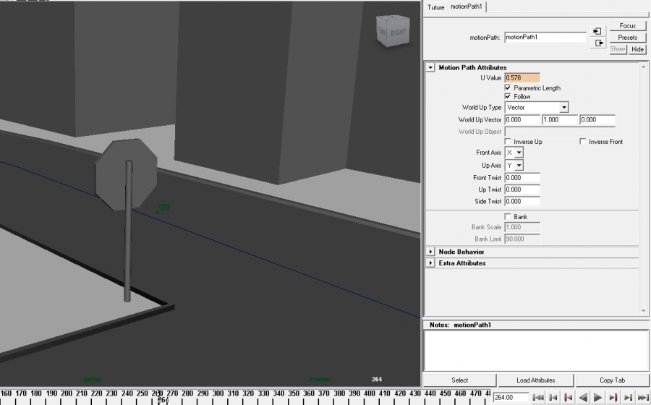Expand the Node Behavior section
This screenshot has height=405, width=651.
[x=431, y=252]
